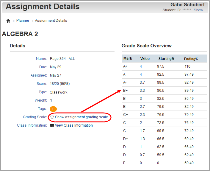The image size is (210, 171).
Task: Click the orange L tag badge
Action: point(53,109)
